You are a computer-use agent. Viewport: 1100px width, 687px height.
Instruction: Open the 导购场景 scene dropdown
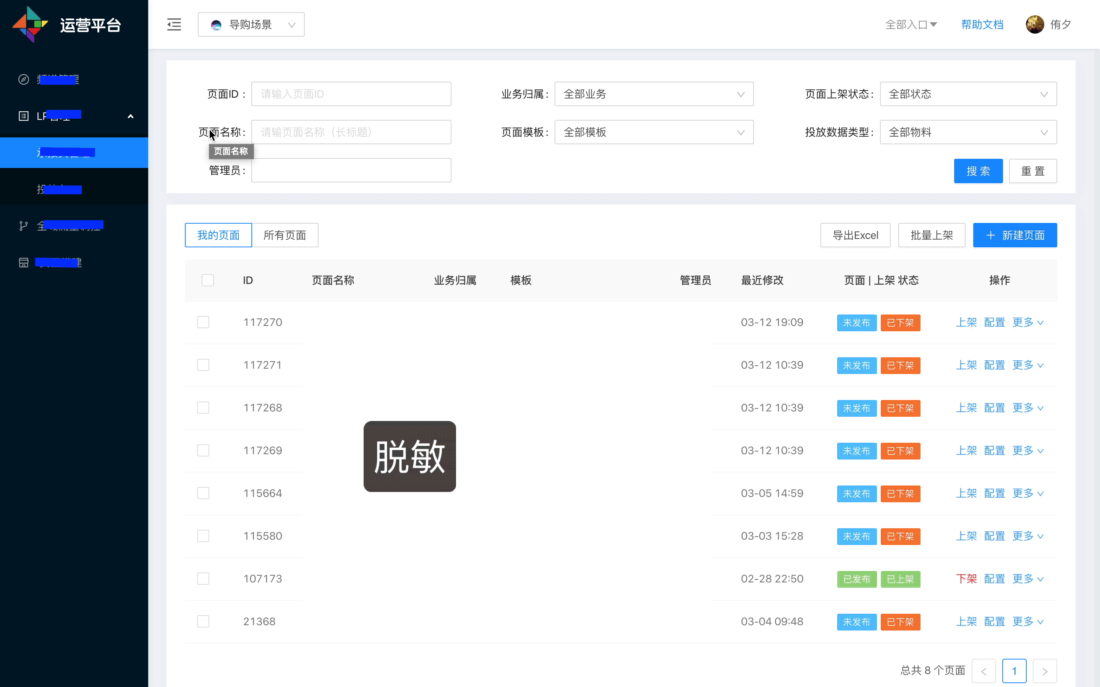(x=251, y=24)
